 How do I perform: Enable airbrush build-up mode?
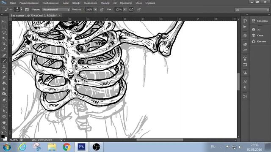pos(131,10)
